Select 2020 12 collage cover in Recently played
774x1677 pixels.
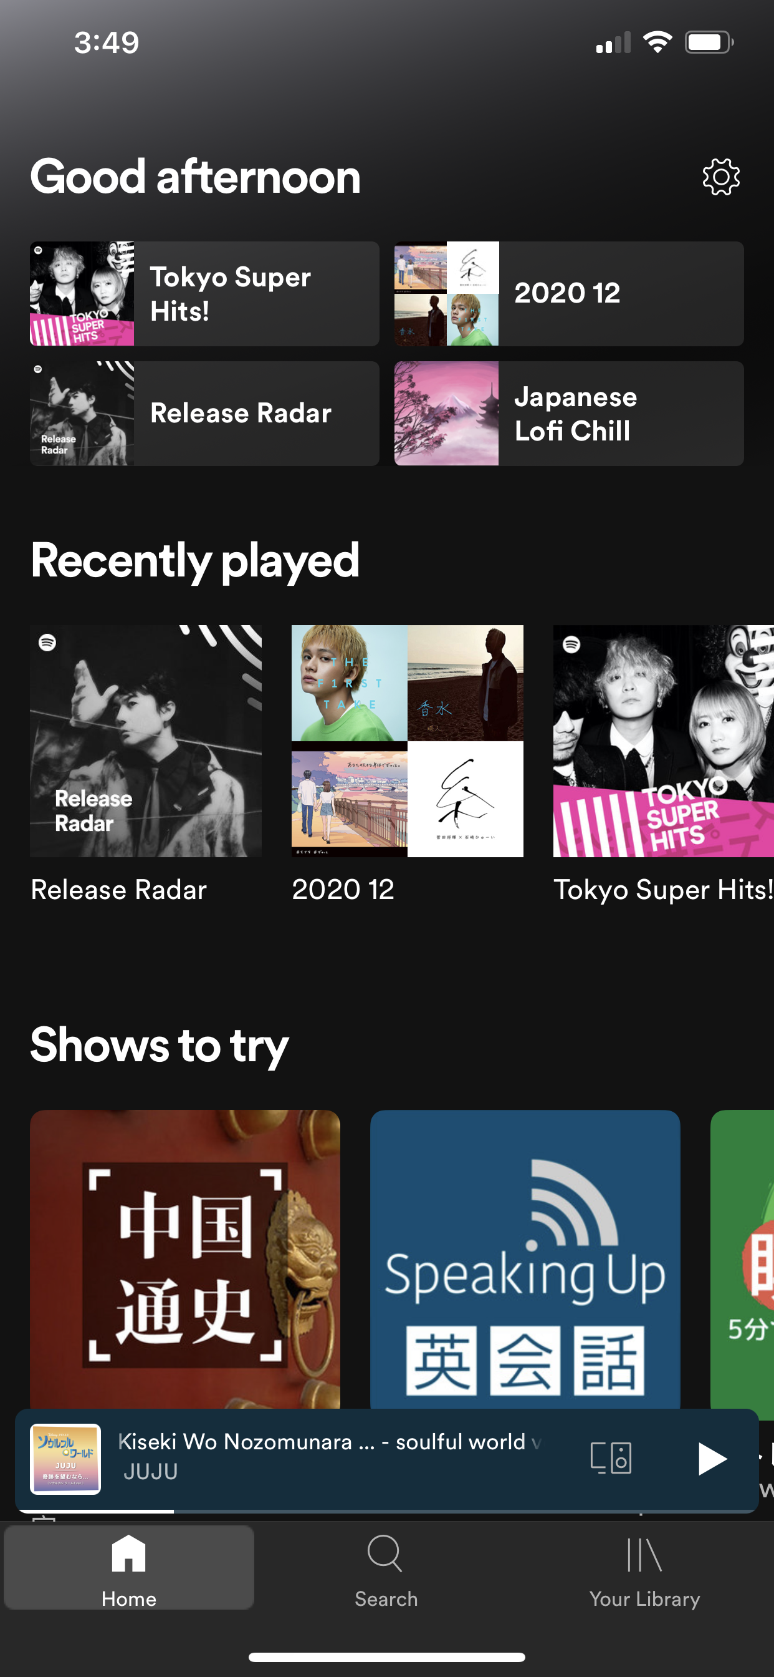407,741
